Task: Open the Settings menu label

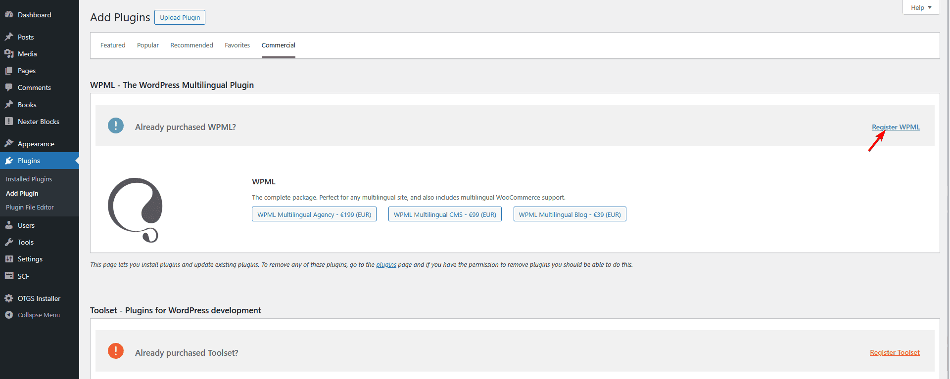Action: (x=30, y=259)
